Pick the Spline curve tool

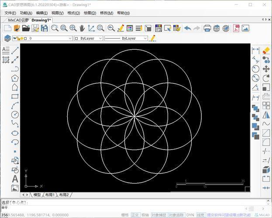pyautogui.click(x=15, y=124)
